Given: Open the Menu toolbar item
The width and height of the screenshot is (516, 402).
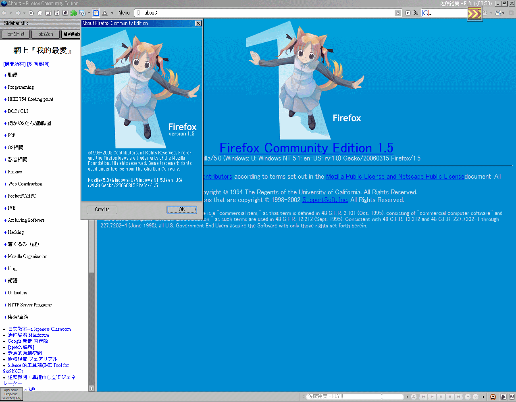Looking at the screenshot, I should tap(124, 13).
